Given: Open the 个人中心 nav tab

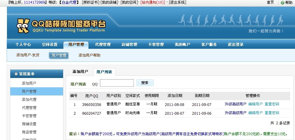Looking at the screenshot, I should tap(23, 45).
